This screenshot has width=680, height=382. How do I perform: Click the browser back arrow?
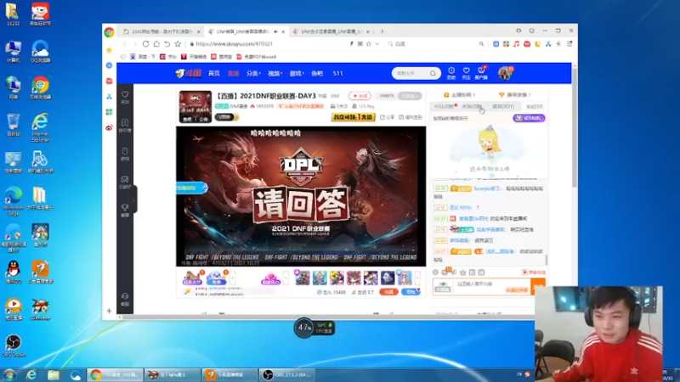[125, 44]
